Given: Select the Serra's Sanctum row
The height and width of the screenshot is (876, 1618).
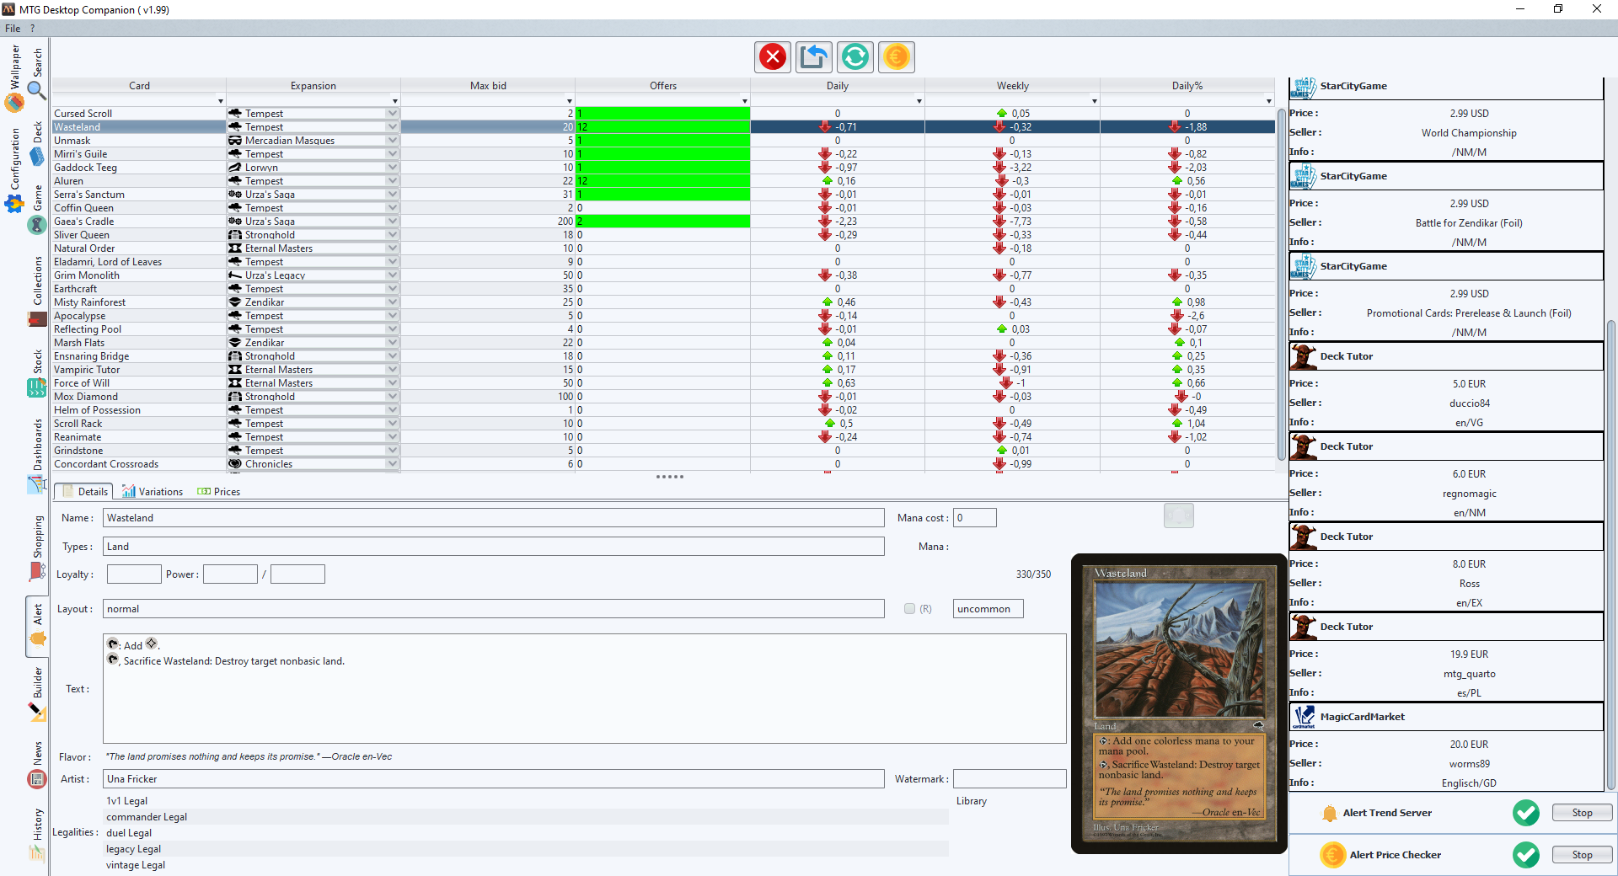Looking at the screenshot, I should coord(663,195).
